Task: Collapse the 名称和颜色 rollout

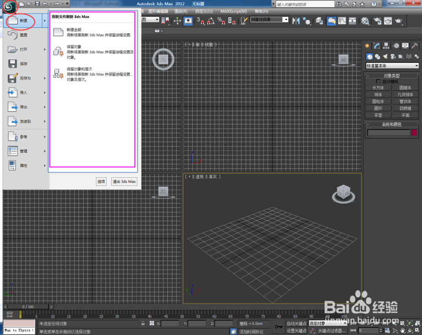Action: click(x=392, y=124)
